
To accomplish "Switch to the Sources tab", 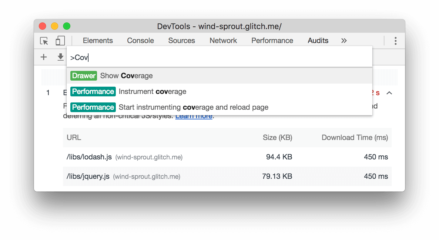I will (x=182, y=41).
